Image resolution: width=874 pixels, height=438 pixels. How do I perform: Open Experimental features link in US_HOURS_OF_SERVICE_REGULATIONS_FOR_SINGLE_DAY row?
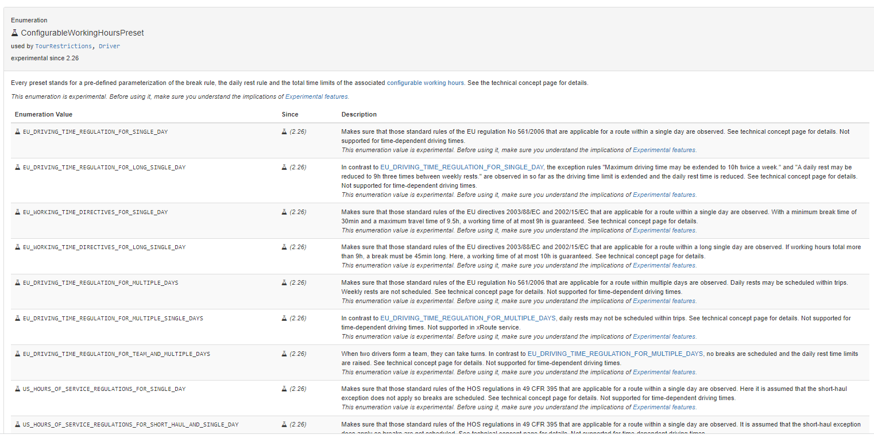click(x=664, y=408)
